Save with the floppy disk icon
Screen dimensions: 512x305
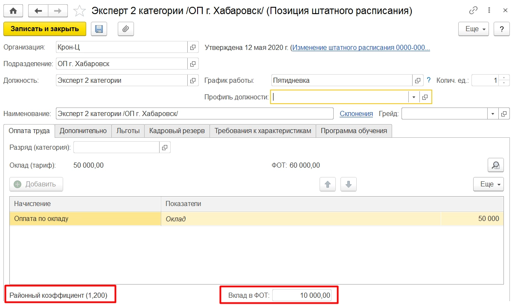99,29
